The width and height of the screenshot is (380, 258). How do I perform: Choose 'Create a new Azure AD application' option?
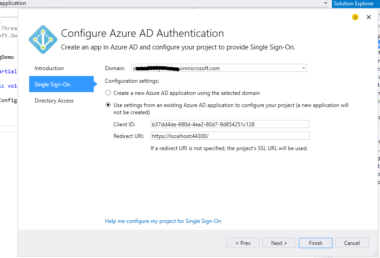pyautogui.click(x=108, y=93)
